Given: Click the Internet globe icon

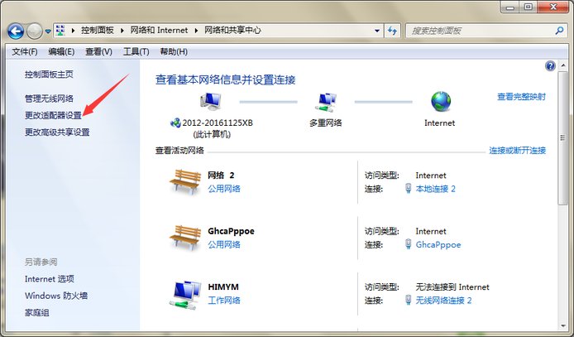Looking at the screenshot, I should click(x=441, y=102).
